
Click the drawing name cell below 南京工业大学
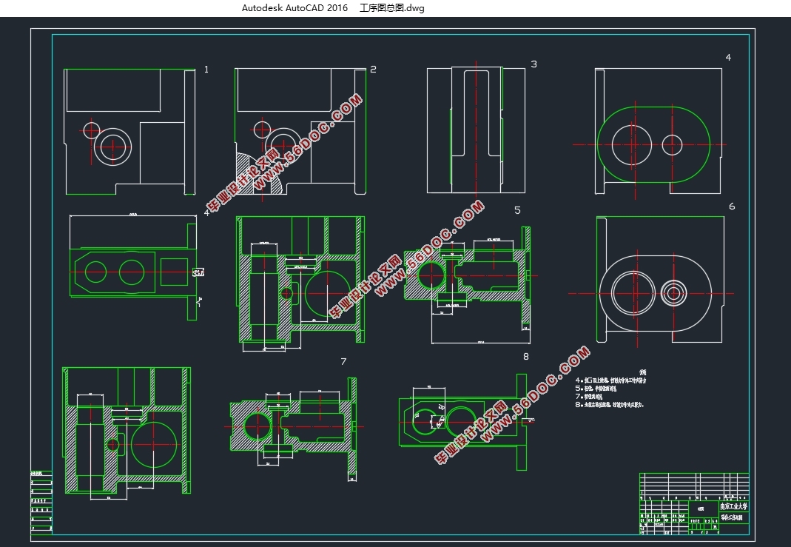[x=733, y=519]
